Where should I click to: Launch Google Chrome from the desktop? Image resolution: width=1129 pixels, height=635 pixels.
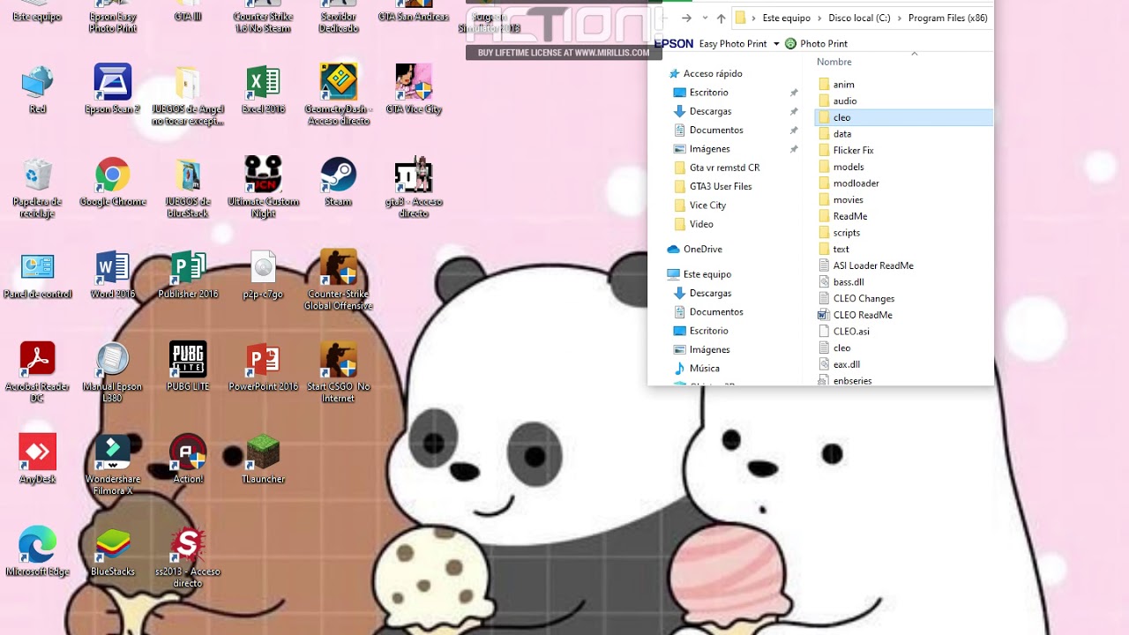(x=113, y=182)
